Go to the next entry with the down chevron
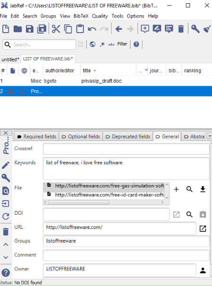 click(6, 257)
